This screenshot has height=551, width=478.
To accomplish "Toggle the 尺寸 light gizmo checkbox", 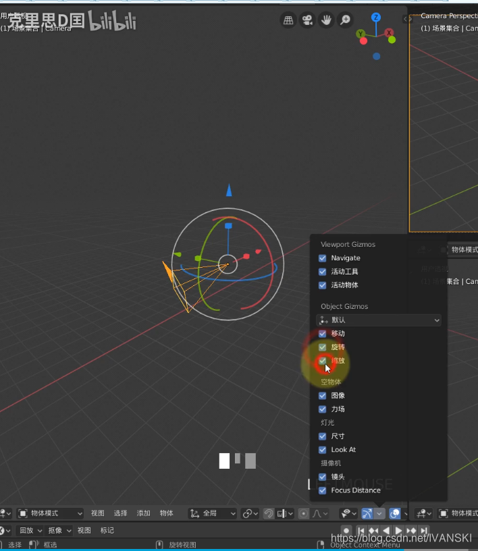I will click(x=322, y=436).
